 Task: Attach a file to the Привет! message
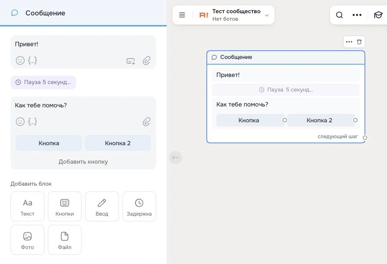(x=146, y=61)
